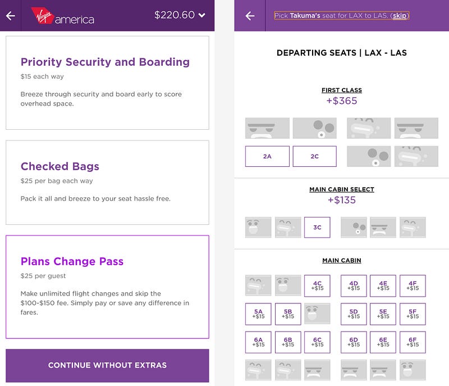Viewport: 449px width, 386px height.
Task: Go back from the seat selection screen
Action: 250,16
